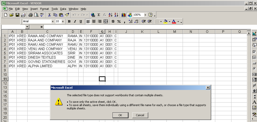Click the Print icon in toolbar
Image resolution: width=257 pixels, height=122 pixels.
[x=30, y=15]
